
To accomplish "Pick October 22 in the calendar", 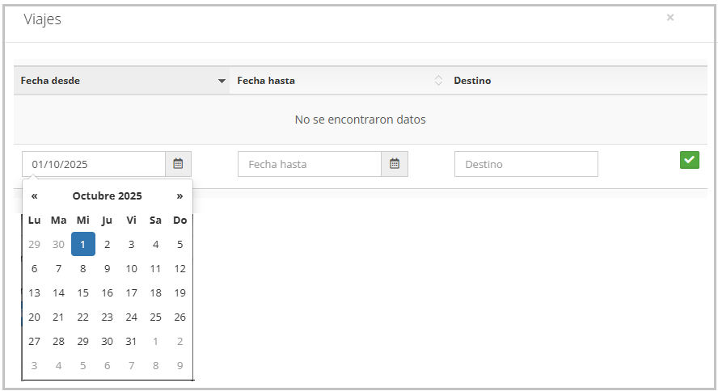I will (x=82, y=317).
